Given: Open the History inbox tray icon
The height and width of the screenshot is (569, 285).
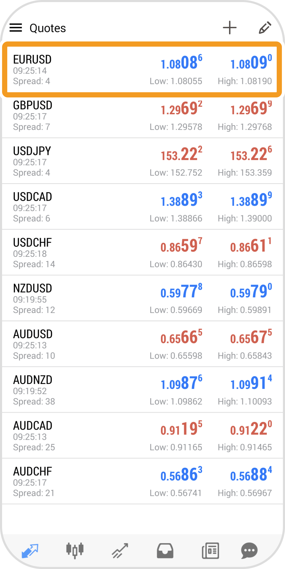Looking at the screenshot, I should click(165, 550).
